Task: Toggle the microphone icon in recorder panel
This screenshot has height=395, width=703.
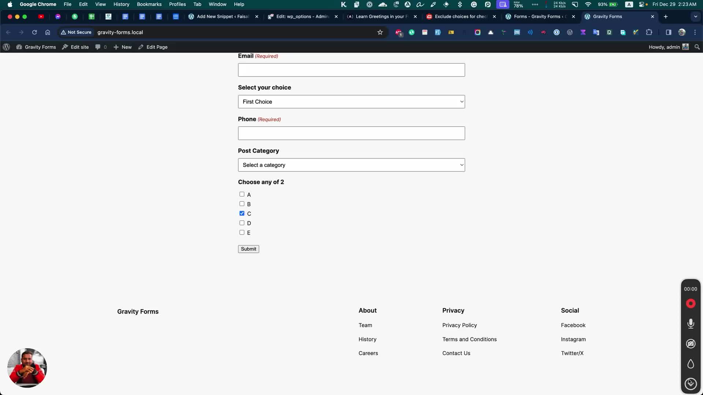Action: click(691, 324)
